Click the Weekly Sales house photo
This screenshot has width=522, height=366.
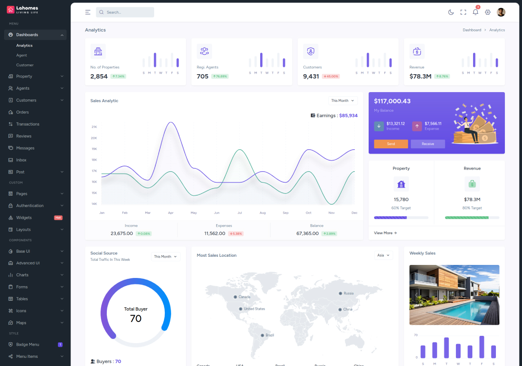click(x=454, y=295)
